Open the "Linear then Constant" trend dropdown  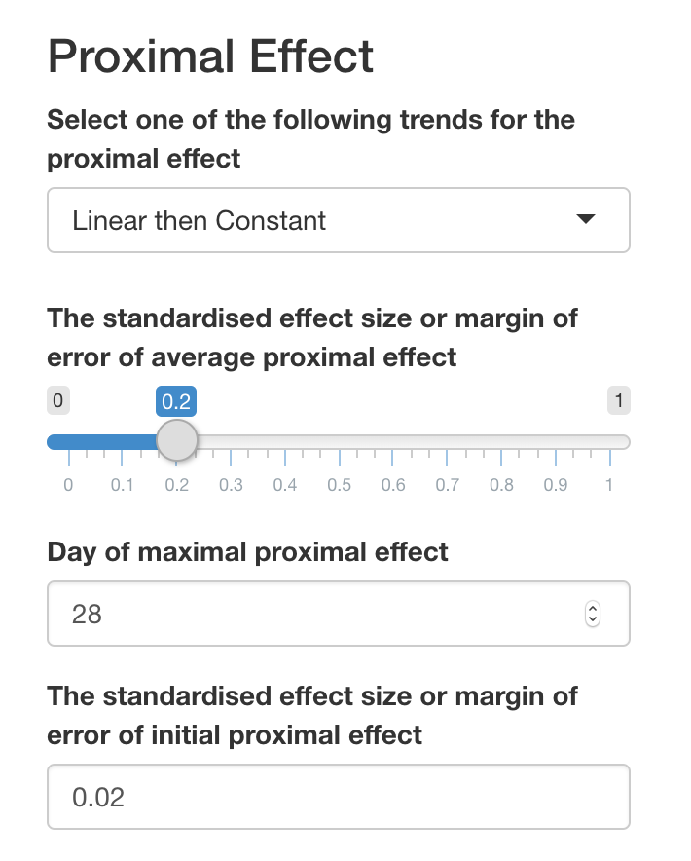[x=338, y=220]
